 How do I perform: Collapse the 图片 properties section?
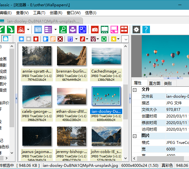tap(135, 136)
